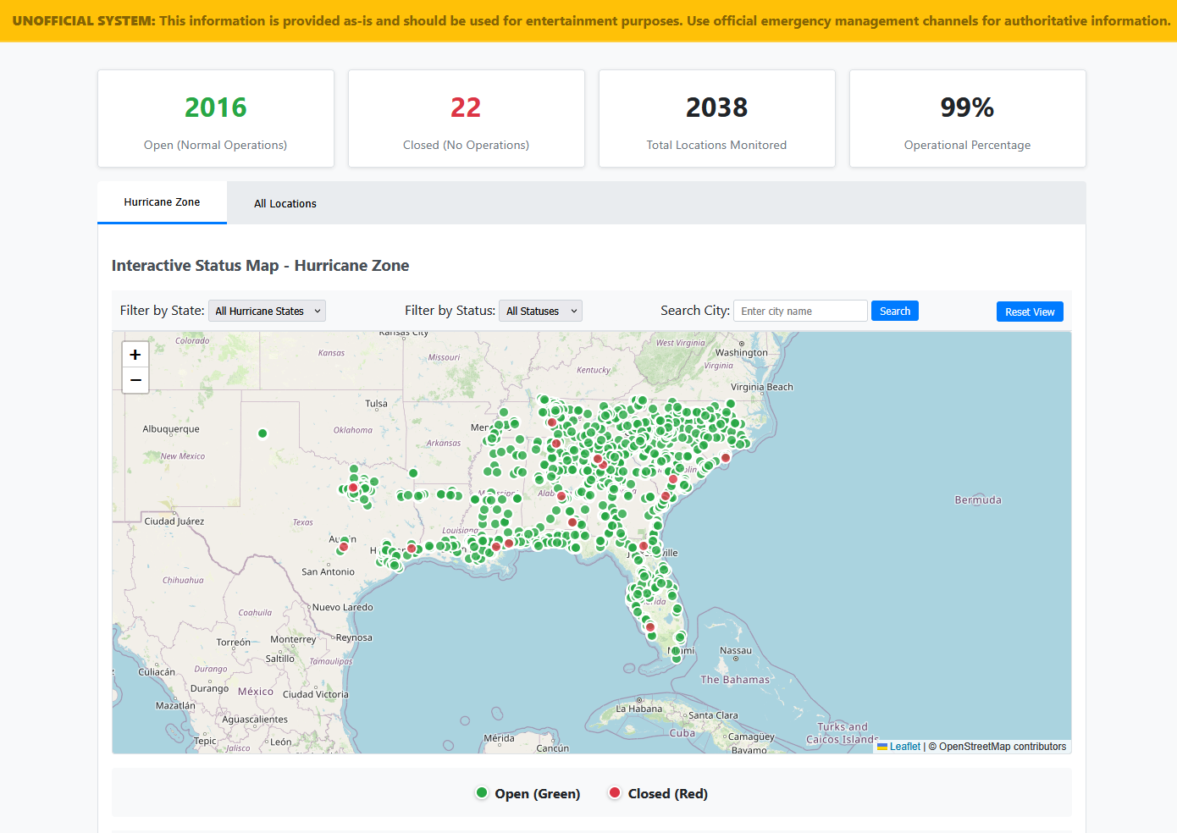Screen dimensions: 1177x833
Task: Open the Leaflet attribution link
Action: click(904, 747)
